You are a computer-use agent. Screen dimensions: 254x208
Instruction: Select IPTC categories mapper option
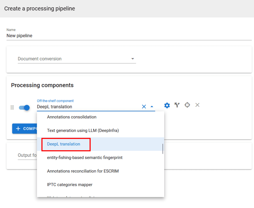pos(70,185)
